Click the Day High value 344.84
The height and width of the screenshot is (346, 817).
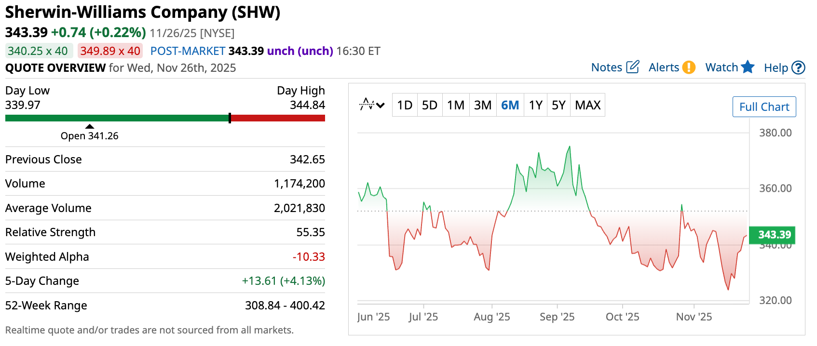(307, 105)
